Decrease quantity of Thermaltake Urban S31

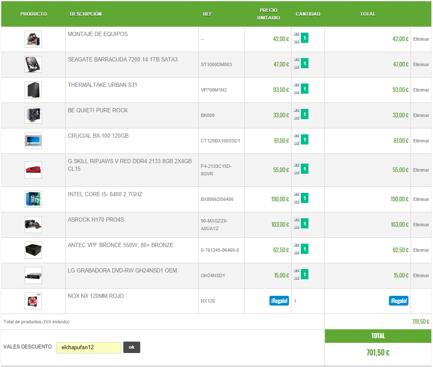pos(296,92)
